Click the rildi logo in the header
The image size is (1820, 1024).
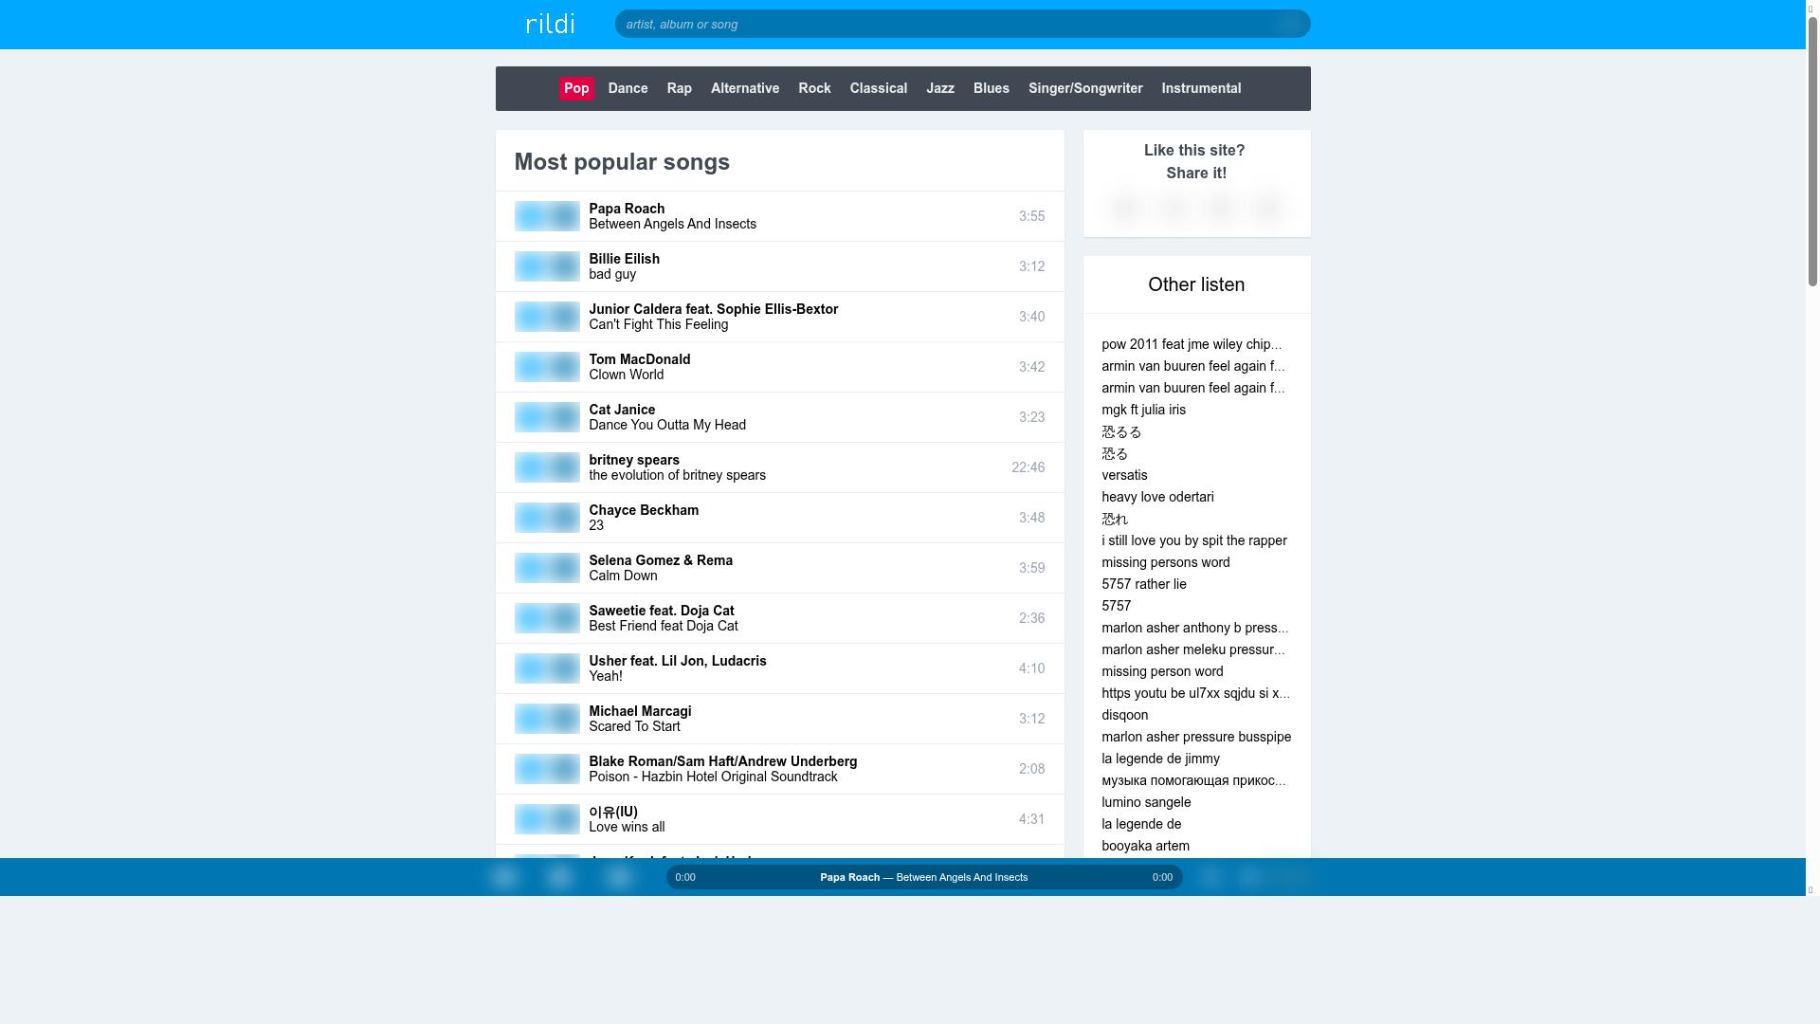click(550, 24)
